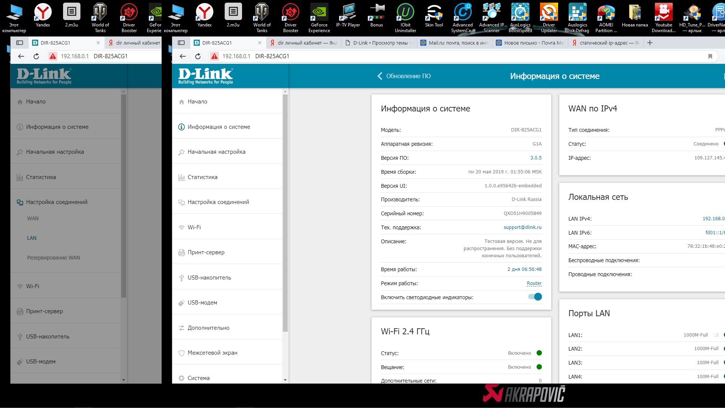The width and height of the screenshot is (725, 408).
Task: Open the Wi-Fi sidebar section
Action: [194, 227]
